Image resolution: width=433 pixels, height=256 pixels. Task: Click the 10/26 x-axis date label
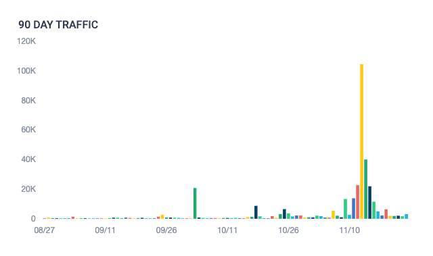pyautogui.click(x=288, y=230)
